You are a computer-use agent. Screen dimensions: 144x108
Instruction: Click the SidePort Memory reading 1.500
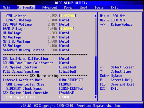pyautogui.click(x=52, y=50)
